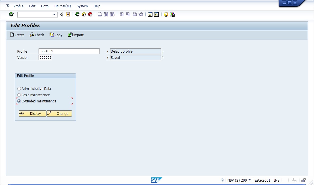Click the green Enter checkmark icon
314x185 pixels.
(11, 14)
